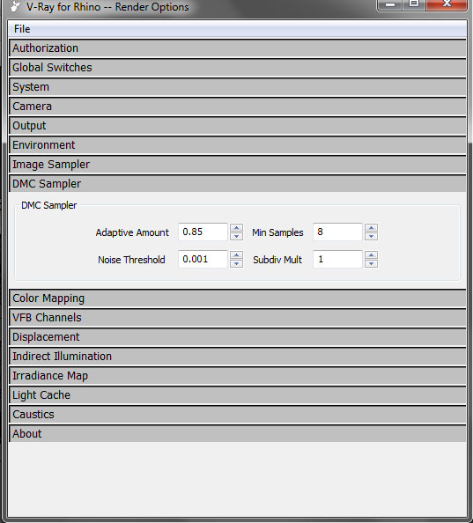Decrease Min Samples with down arrow
473x523 pixels.
click(371, 236)
